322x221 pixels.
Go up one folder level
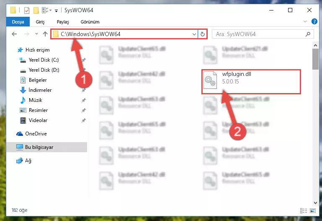click(45, 34)
